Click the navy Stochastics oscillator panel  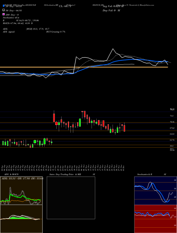155,191
